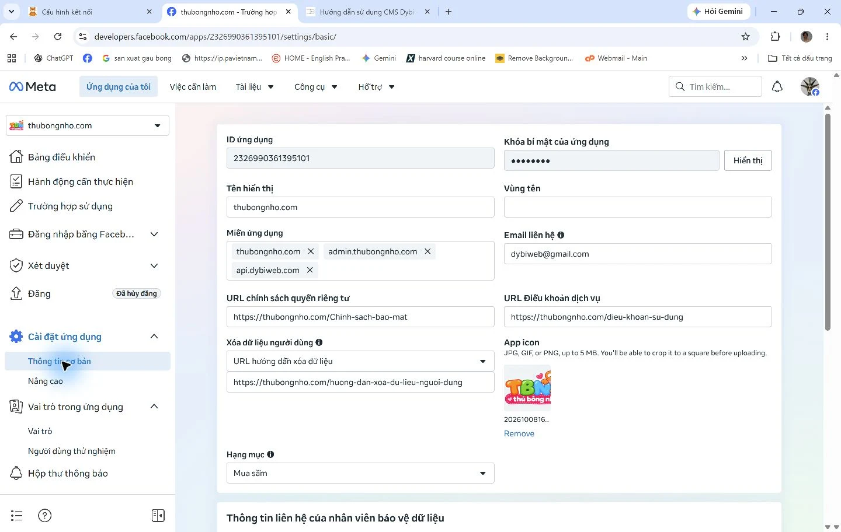This screenshot has height=532, width=841.
Task: Open Hạng mục Mua sắm dropdown
Action: [x=360, y=473]
